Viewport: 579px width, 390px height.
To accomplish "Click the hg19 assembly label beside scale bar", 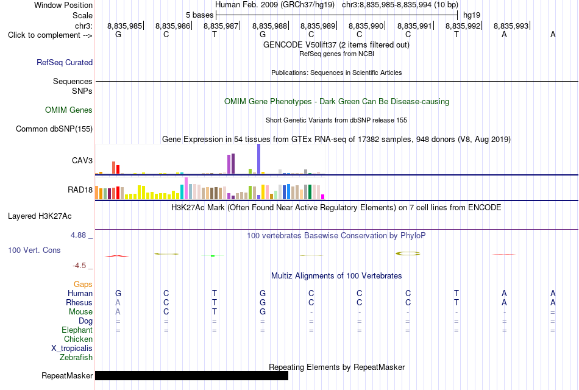I will [x=472, y=15].
